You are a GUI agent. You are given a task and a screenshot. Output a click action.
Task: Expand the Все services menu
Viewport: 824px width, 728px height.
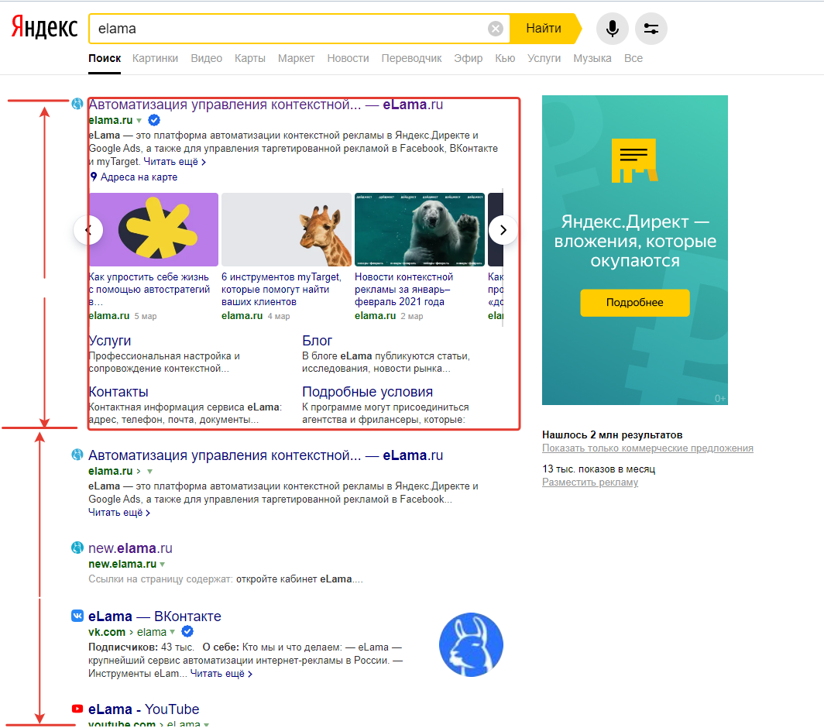click(633, 58)
